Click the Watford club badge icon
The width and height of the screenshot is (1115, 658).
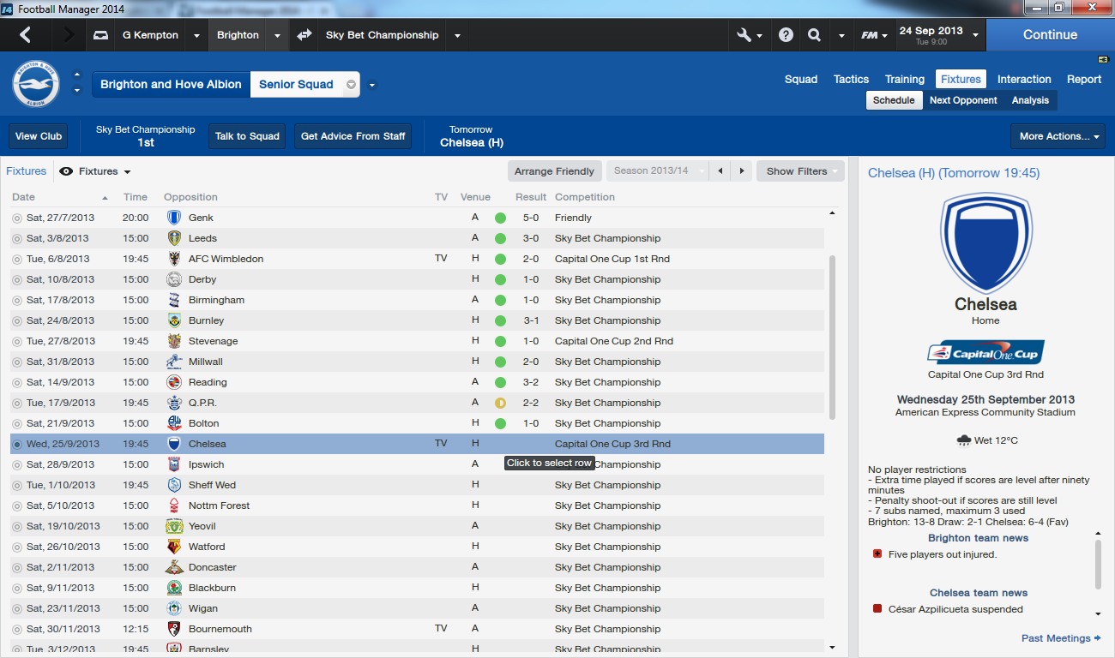point(174,547)
